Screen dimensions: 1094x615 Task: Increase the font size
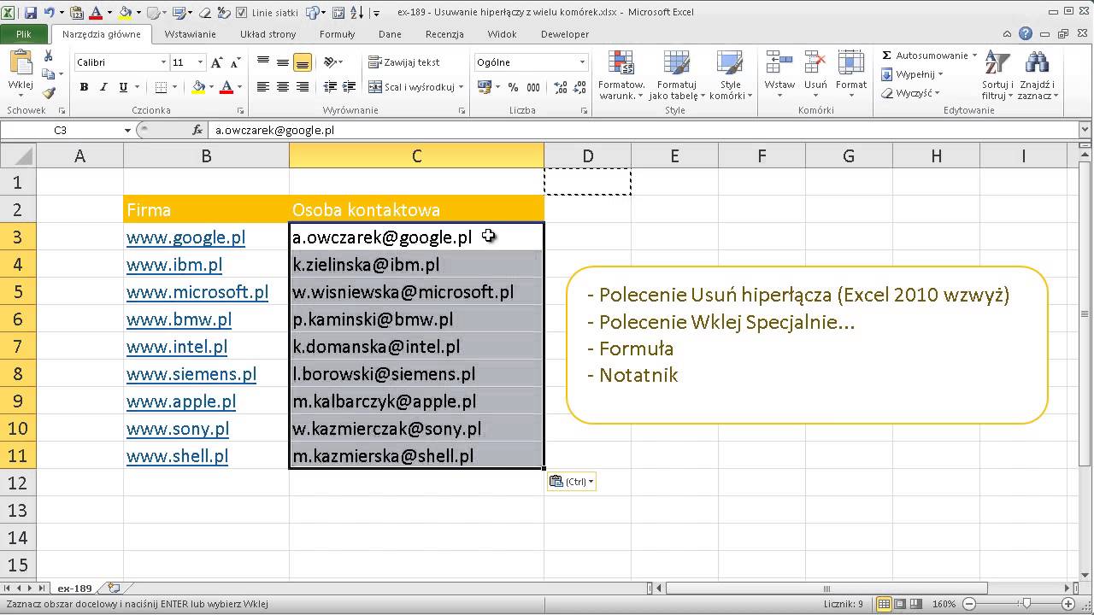coord(217,62)
